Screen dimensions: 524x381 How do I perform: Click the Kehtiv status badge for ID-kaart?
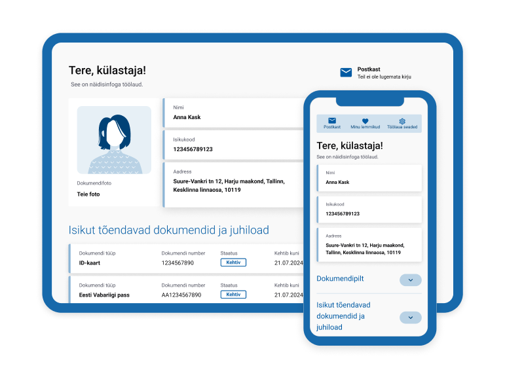pos(233,263)
